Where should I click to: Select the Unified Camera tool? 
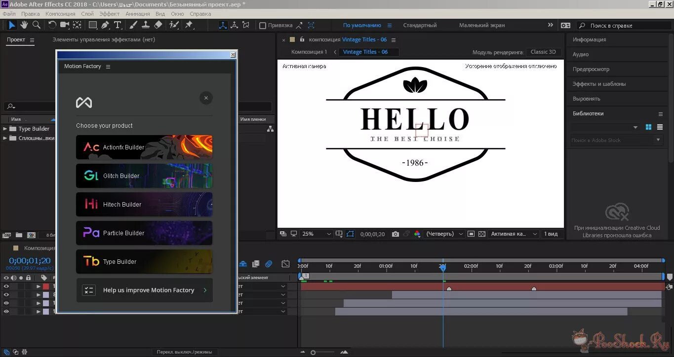[65, 25]
